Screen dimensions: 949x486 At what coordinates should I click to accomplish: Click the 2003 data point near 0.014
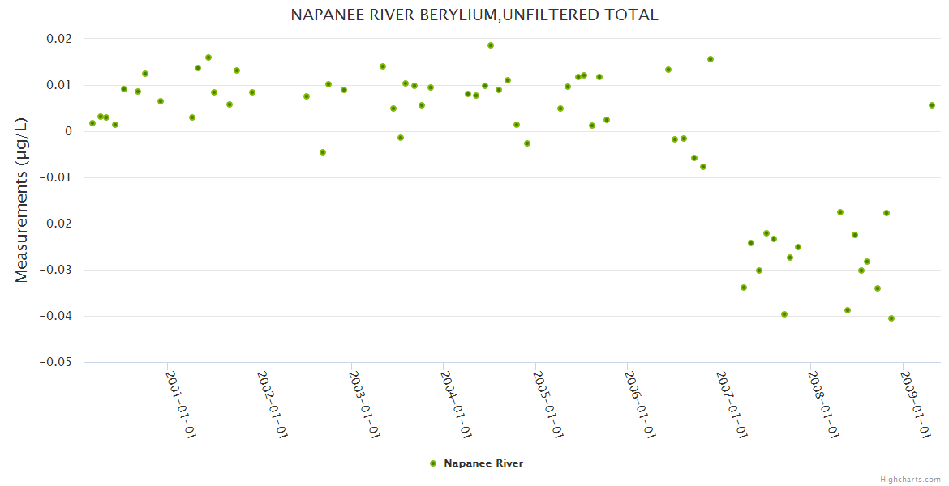click(383, 66)
